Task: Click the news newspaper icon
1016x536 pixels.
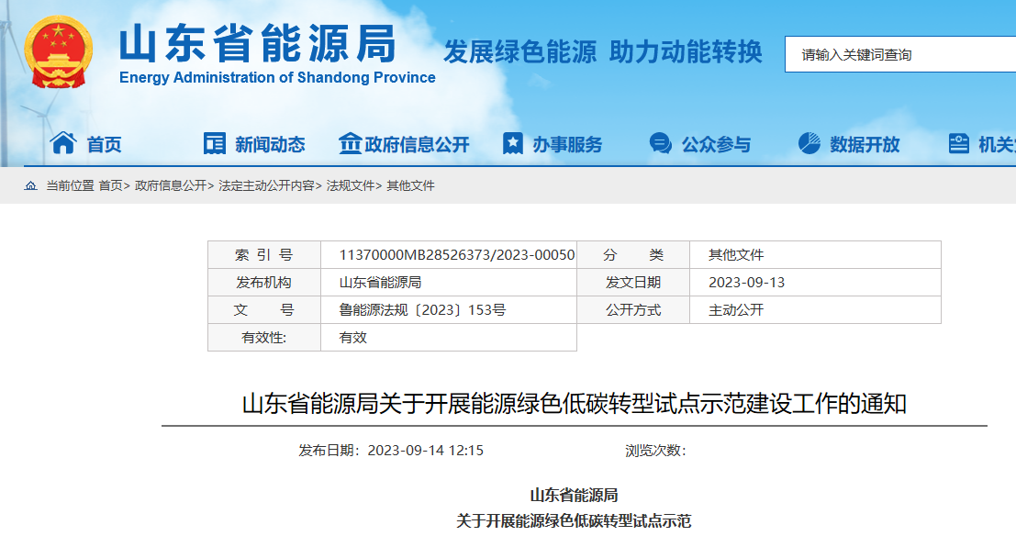Action: point(214,144)
